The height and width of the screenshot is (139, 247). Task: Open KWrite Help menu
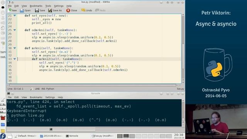click(69, 6)
